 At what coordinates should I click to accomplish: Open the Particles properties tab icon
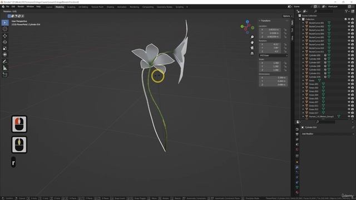297,172
